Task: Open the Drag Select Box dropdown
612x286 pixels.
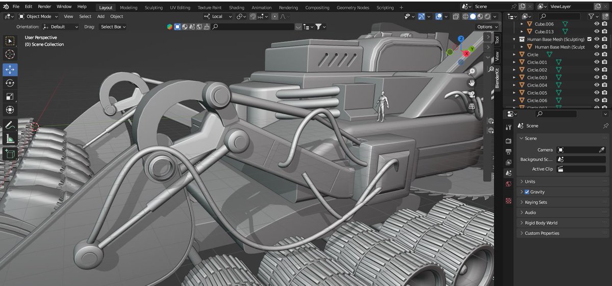Action: tap(113, 26)
